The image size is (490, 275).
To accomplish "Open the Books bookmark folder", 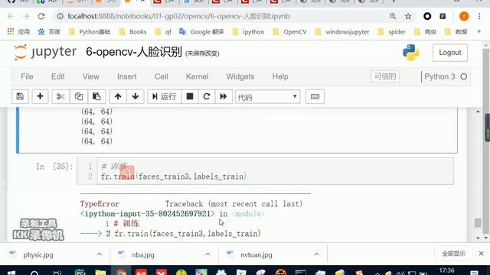I will pos(132,32).
